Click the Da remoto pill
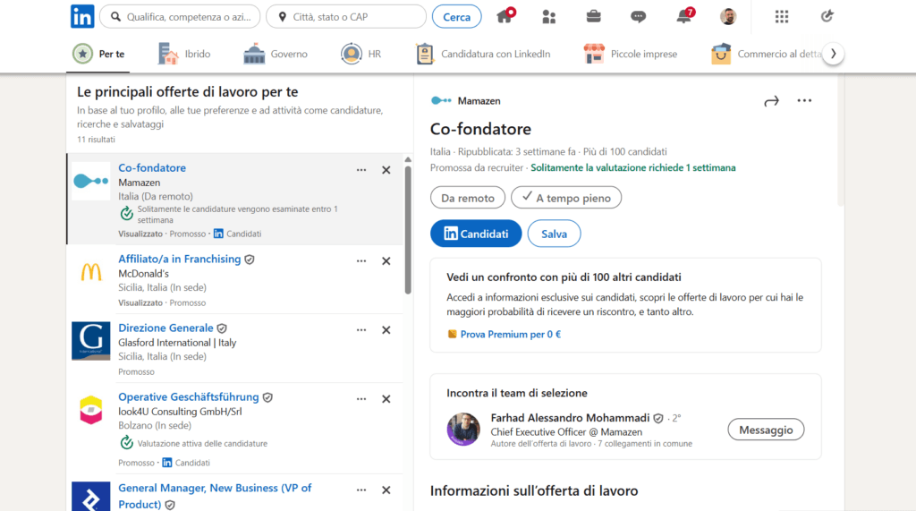Image resolution: width=916 pixels, height=511 pixels. coord(468,198)
